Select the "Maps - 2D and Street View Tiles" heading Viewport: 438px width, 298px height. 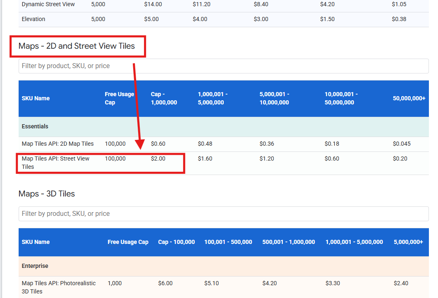coord(77,46)
